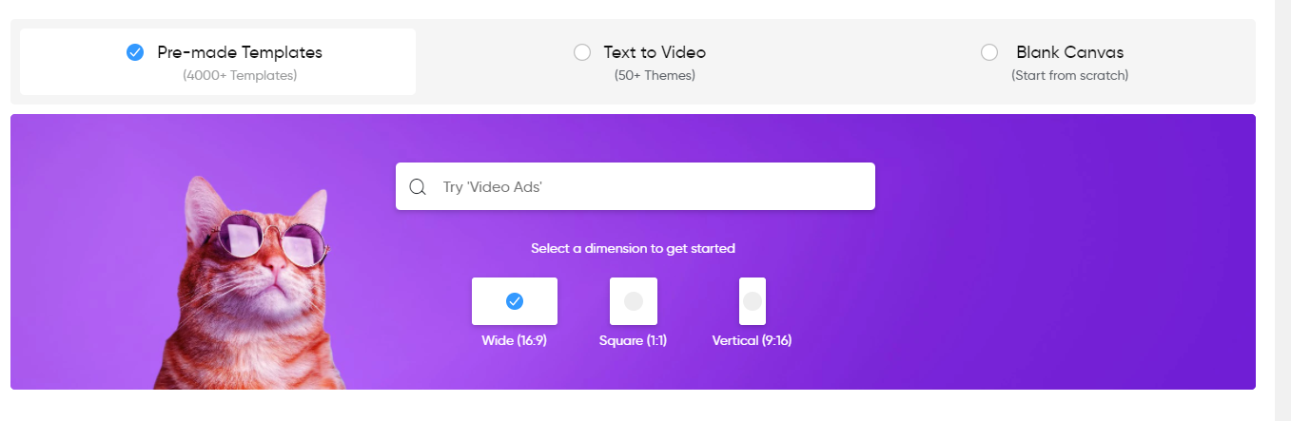Screen dimensions: 1291x421
Task: Click the vertical scrollbar on right edge
Action: pos(1282,210)
